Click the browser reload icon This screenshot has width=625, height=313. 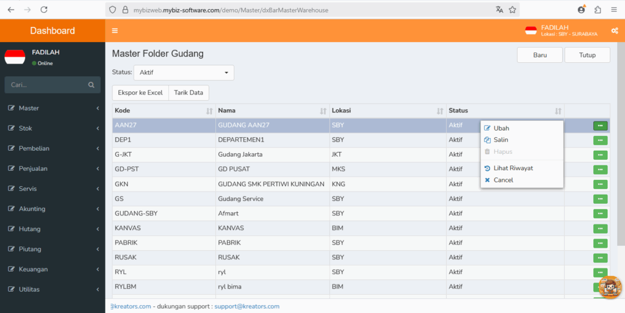44,10
